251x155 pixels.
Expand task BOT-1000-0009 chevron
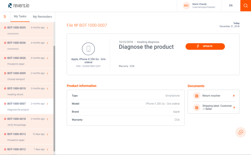(x=48, y=73)
